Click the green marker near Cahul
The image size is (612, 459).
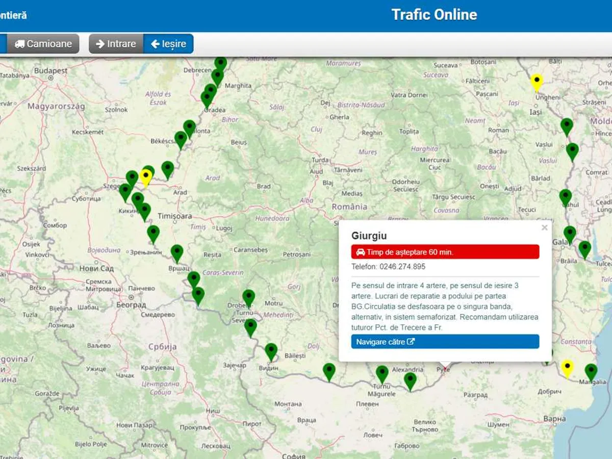565,196
